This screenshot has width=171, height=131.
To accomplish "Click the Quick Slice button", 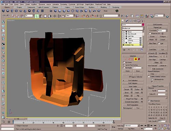I will pos(153,50).
